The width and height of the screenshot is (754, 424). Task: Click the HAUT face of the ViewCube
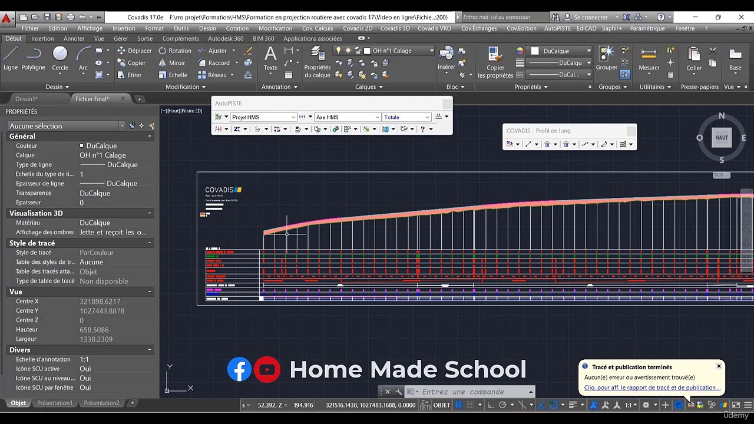coord(722,138)
